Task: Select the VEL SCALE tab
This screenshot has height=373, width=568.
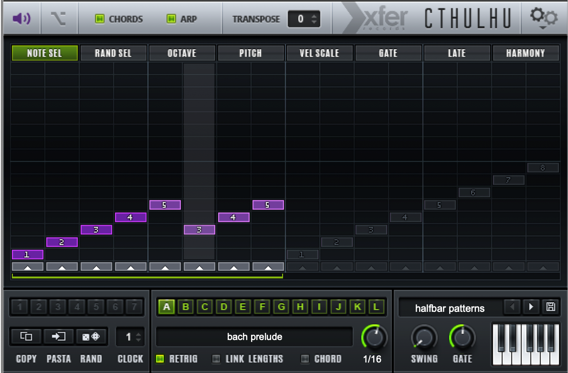Action: (319, 53)
